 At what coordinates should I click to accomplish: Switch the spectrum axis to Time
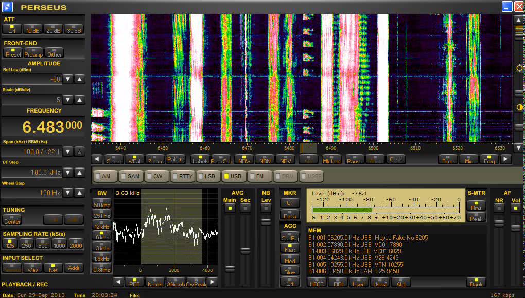click(448, 159)
